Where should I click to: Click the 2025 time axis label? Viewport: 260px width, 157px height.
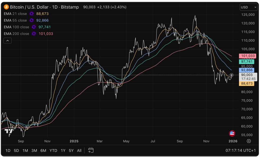(x=74, y=141)
